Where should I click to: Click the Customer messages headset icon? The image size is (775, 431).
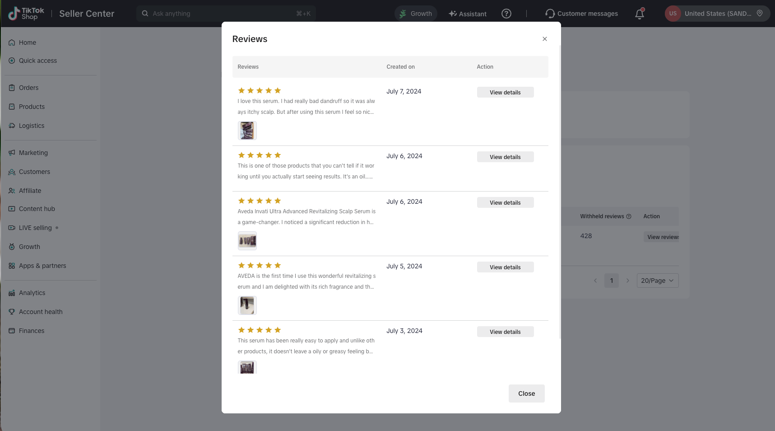550,14
